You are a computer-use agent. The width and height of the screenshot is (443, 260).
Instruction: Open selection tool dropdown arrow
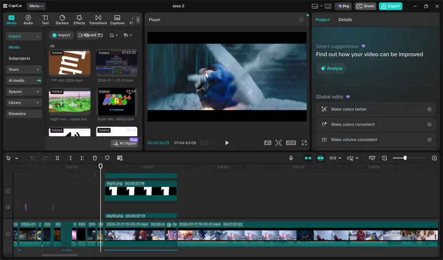pos(16,158)
